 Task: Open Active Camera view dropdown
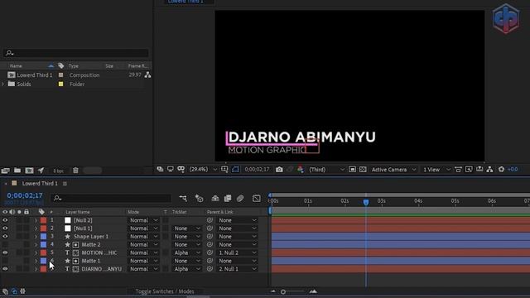coord(393,169)
